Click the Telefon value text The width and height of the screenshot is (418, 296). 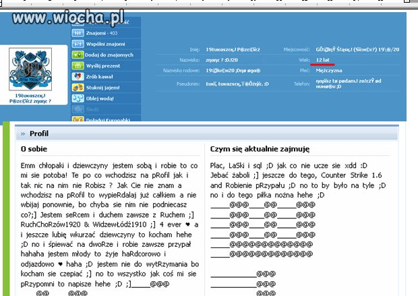click(349, 84)
